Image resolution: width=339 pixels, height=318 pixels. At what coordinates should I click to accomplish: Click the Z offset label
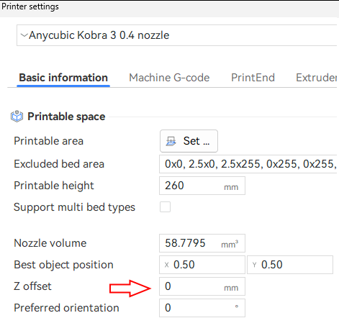click(32, 286)
